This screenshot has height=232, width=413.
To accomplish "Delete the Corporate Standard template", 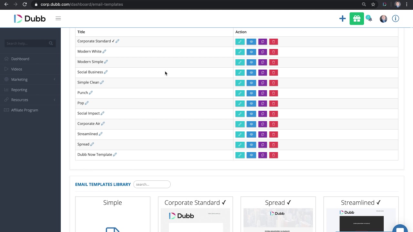I will pyautogui.click(x=274, y=42).
